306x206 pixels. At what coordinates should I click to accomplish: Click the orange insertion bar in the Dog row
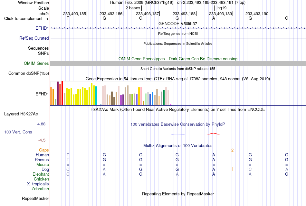pyautogui.click(x=233, y=169)
